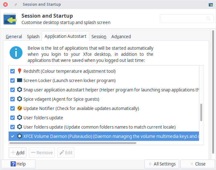Click the search magnifier icon
The height and width of the screenshot is (170, 216).
click(x=208, y=19)
